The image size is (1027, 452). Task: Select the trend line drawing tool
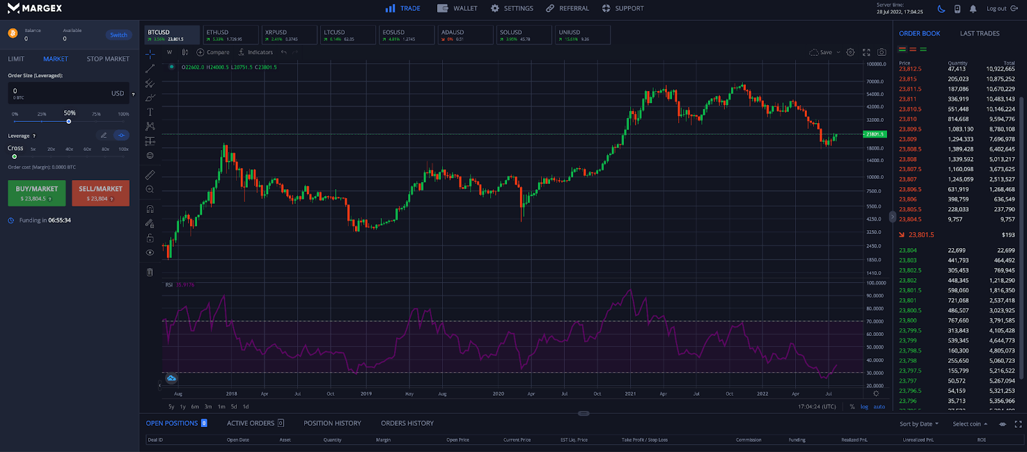click(x=150, y=69)
